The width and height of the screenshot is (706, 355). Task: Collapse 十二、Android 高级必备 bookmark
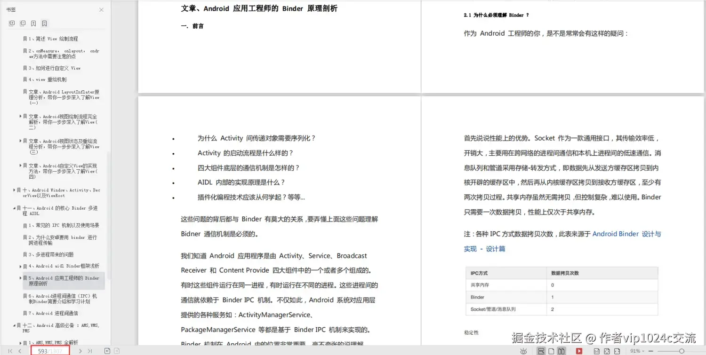(x=14, y=325)
